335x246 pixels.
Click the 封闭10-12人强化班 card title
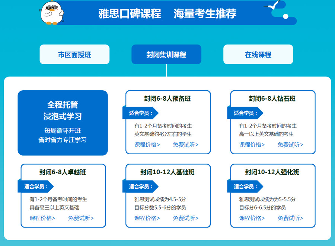pos(272,172)
